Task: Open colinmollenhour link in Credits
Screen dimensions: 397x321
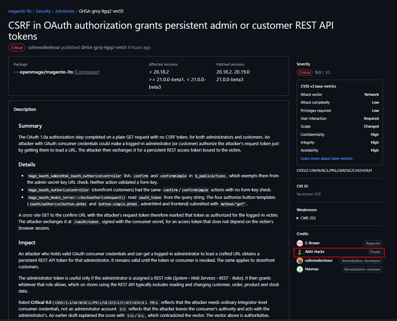Action: (319, 260)
